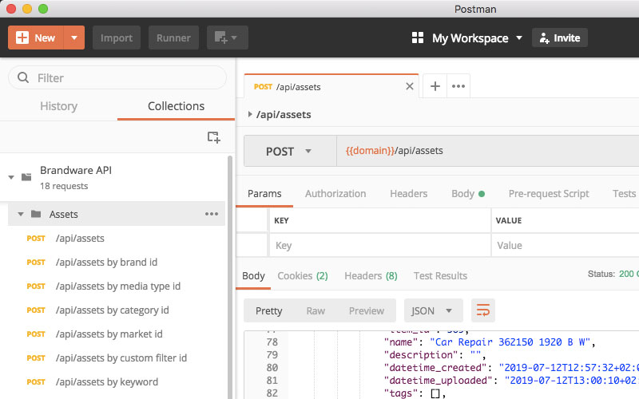Screen dimensions: 639x399
Task: Open the My Workspace dropdown
Action: 475,38
